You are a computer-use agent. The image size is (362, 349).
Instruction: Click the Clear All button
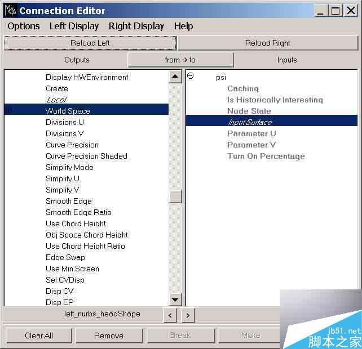coord(39,335)
